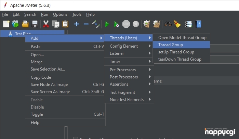
Task: Expand the Assertions submenu
Action: coord(129,84)
